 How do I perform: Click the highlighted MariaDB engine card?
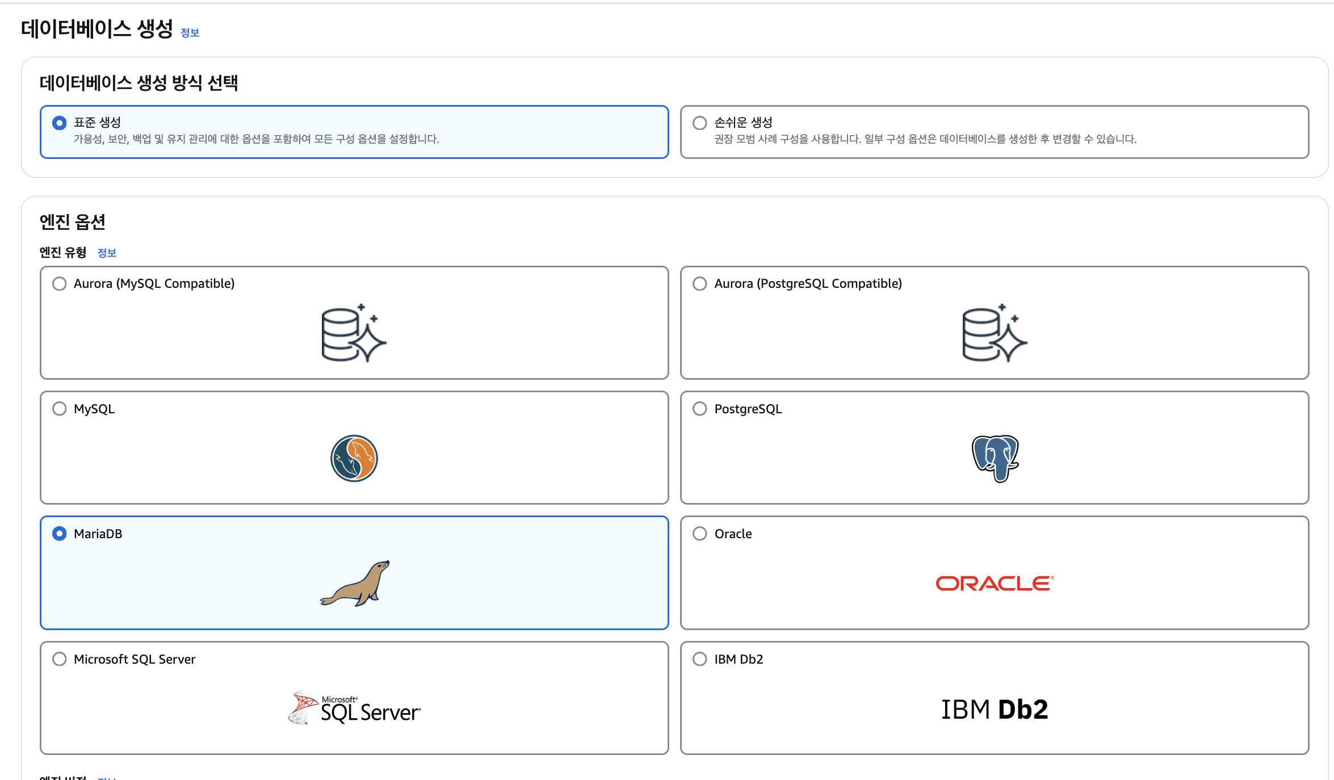tap(354, 573)
